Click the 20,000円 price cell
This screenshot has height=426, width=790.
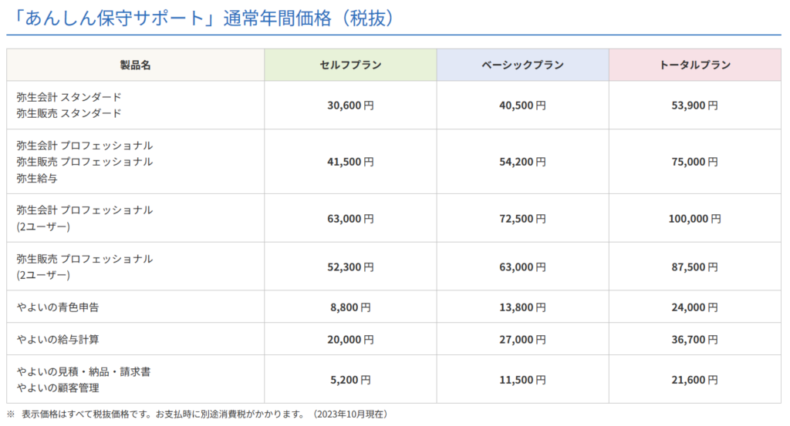click(351, 340)
